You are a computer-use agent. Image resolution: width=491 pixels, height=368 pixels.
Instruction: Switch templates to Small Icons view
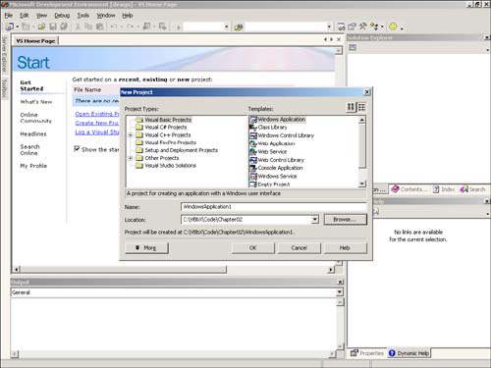(x=361, y=107)
